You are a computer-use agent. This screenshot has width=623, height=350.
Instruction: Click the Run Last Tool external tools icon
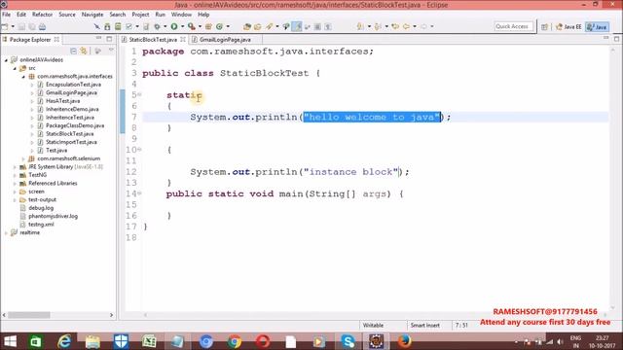(x=192, y=26)
